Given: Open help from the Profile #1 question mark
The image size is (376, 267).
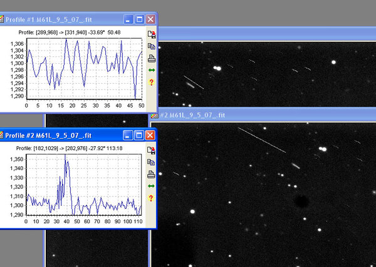Looking at the screenshot, I should 151,83.
